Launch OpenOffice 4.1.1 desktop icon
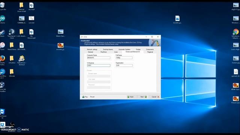Viewport: 240px width, 135px height. click(3, 73)
